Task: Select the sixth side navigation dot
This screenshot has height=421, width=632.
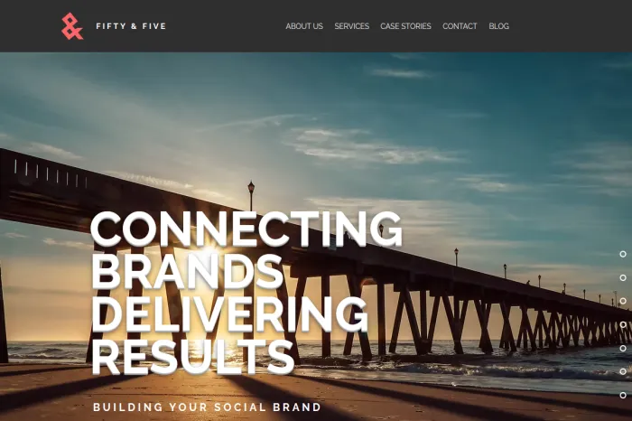Action: tap(623, 371)
